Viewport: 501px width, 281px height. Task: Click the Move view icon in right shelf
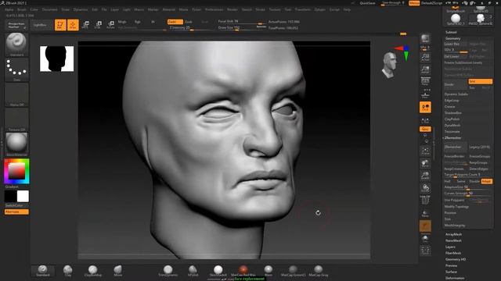(x=425, y=164)
